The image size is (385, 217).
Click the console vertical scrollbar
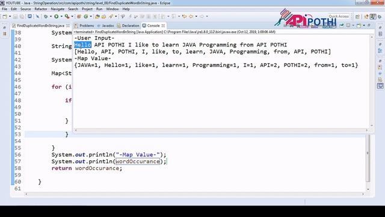[x=372, y=81]
